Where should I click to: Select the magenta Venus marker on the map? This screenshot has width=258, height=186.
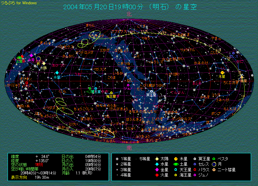pyautogui.click(x=31, y=56)
